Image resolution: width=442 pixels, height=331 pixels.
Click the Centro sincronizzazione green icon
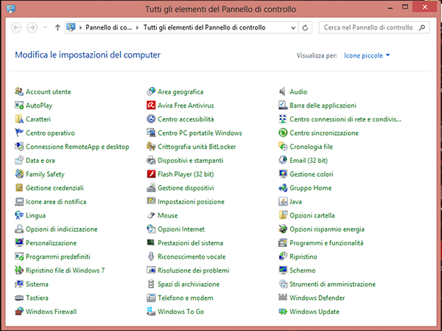tap(283, 133)
